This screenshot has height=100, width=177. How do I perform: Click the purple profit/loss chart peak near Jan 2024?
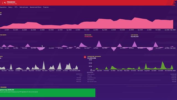coord(99,44)
